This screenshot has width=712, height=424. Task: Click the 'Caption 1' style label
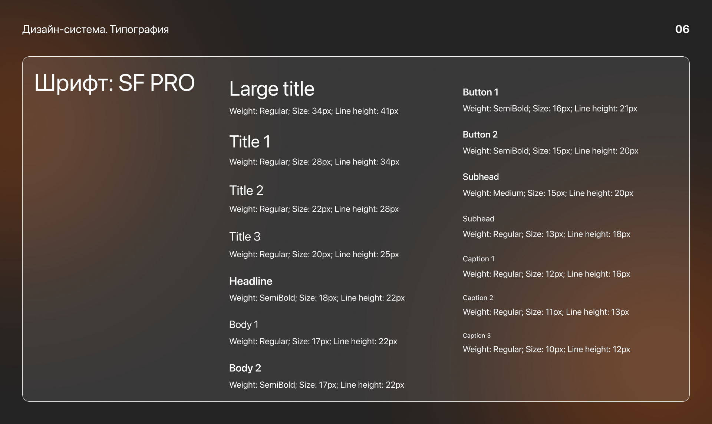(x=478, y=259)
